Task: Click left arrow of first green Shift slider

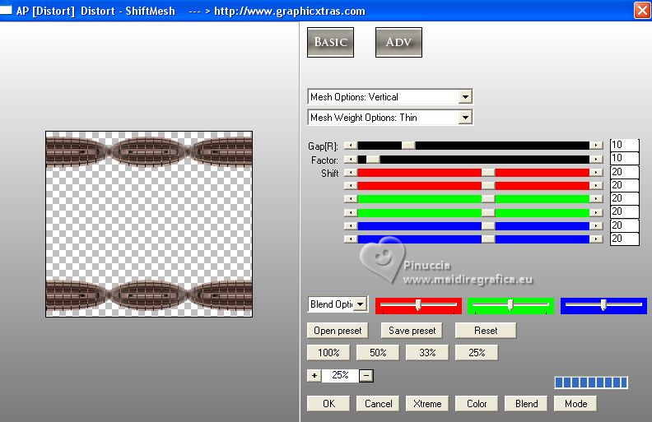Action: click(x=351, y=199)
